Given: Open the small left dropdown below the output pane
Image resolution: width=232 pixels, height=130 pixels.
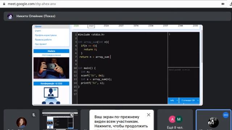Looking at the screenshot, I should point(173,100).
